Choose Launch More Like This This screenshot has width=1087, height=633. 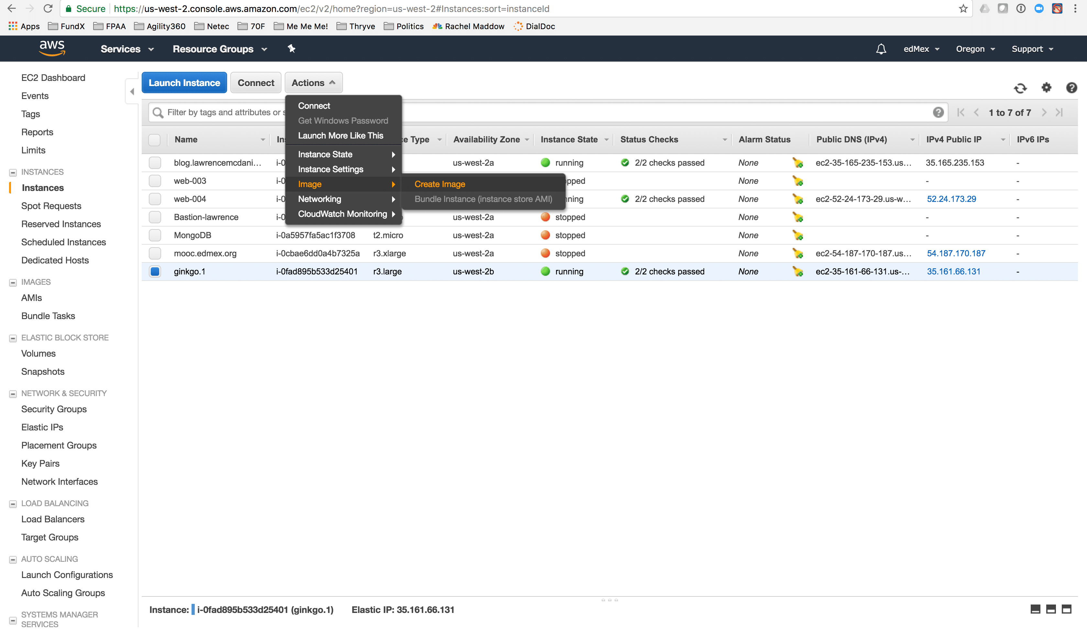coord(343,136)
